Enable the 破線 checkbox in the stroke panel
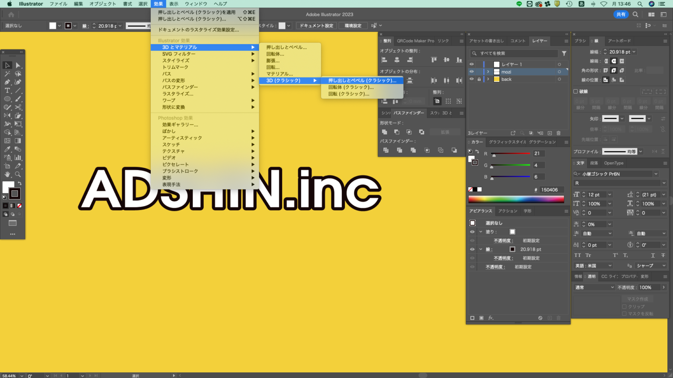The width and height of the screenshot is (673, 378). pyautogui.click(x=576, y=91)
